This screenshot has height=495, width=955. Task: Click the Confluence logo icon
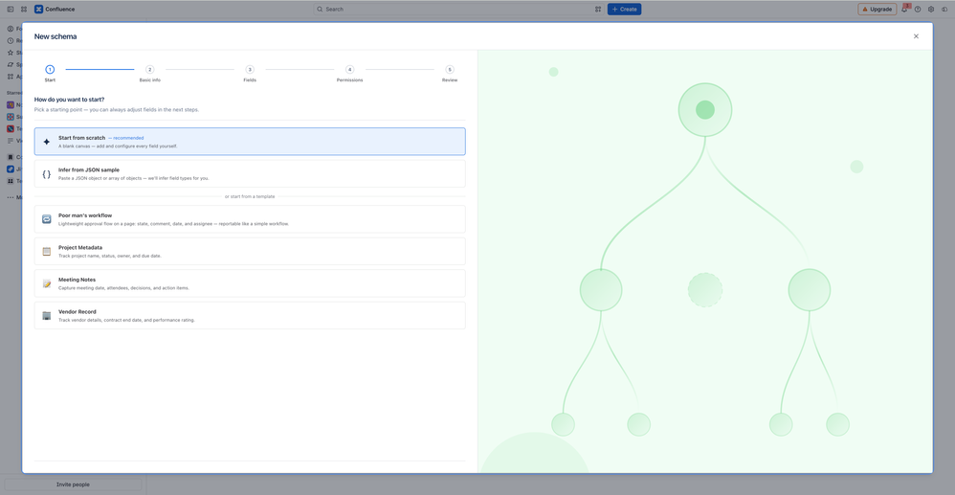(39, 10)
